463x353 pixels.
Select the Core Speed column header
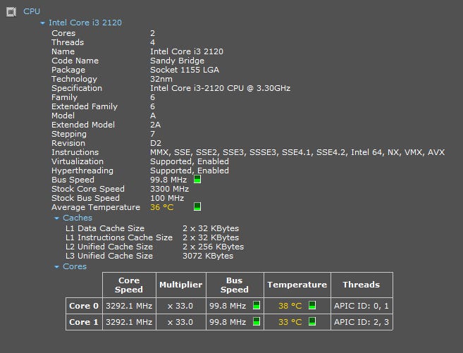point(129,285)
